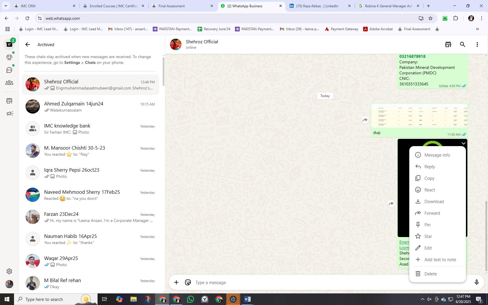Open Shehroz Official contact avatar in header
The width and height of the screenshot is (488, 305).
click(176, 44)
